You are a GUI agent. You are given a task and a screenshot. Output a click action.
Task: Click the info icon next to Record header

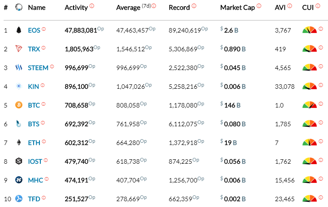194,6
